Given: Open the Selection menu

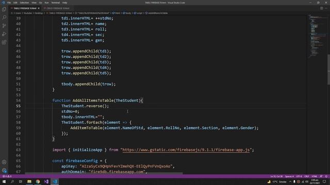Looking at the screenshot, I should coord(24,3).
